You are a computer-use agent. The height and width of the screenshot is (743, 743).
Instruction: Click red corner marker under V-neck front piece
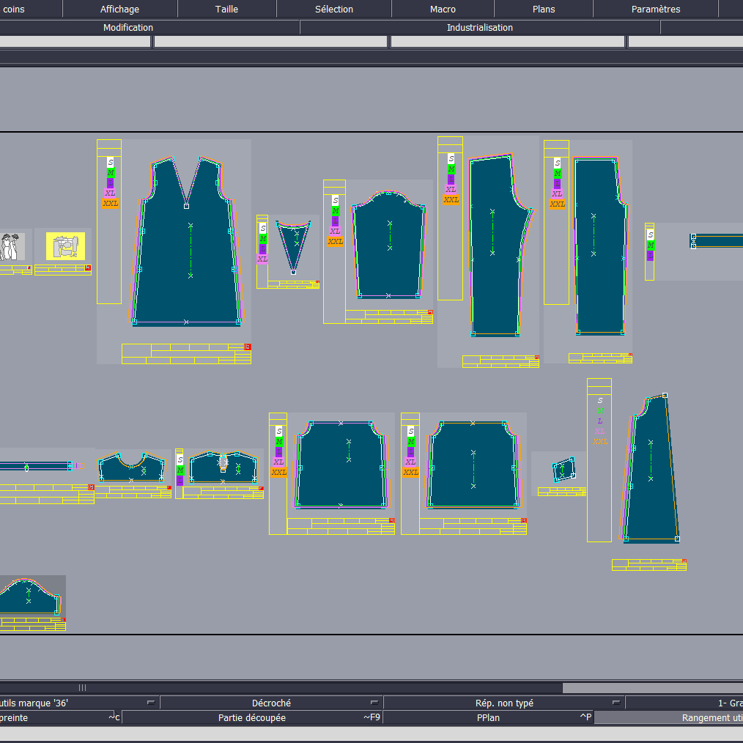248,346
